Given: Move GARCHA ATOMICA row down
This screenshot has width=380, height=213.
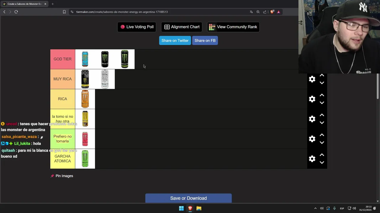Looking at the screenshot, I should [322, 162].
